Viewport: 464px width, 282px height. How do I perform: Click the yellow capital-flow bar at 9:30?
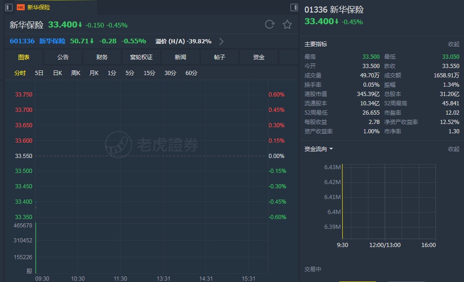point(342,201)
